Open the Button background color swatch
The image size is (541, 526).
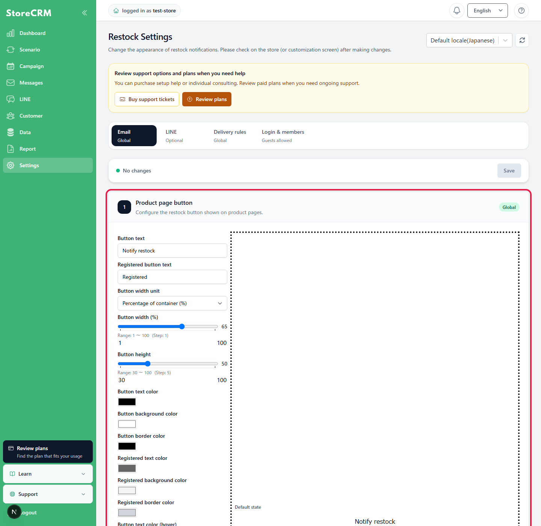(127, 424)
